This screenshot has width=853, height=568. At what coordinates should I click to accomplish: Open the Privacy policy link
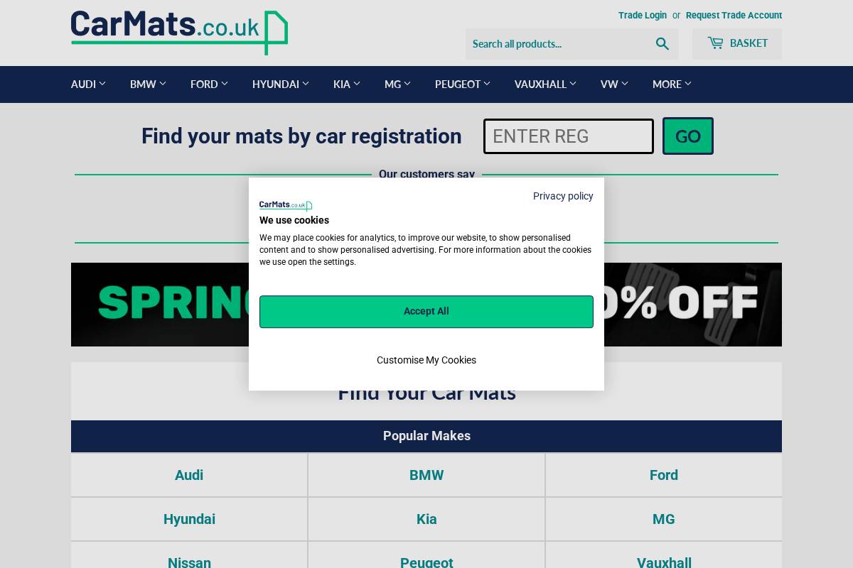pos(563,196)
